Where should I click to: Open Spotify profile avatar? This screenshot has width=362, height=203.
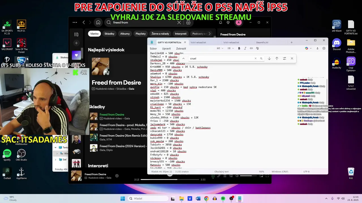[239, 23]
